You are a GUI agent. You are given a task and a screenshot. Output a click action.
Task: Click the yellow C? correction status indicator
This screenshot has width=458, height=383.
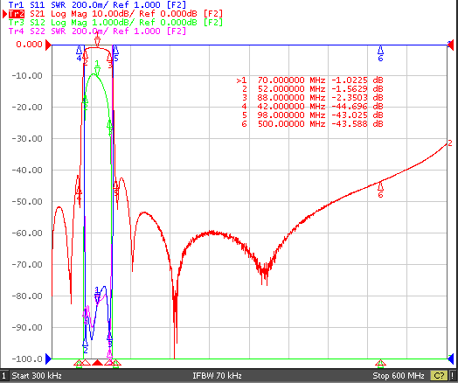click(439, 376)
